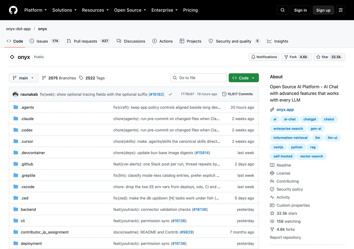The width and height of the screenshot is (354, 249).
Task: View the green commit status checkmark
Action: [170, 94]
